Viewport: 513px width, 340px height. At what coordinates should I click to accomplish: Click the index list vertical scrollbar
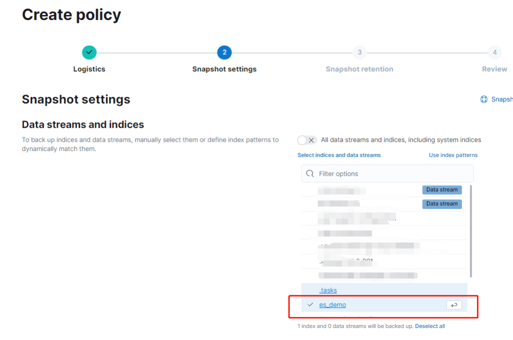[471, 231]
